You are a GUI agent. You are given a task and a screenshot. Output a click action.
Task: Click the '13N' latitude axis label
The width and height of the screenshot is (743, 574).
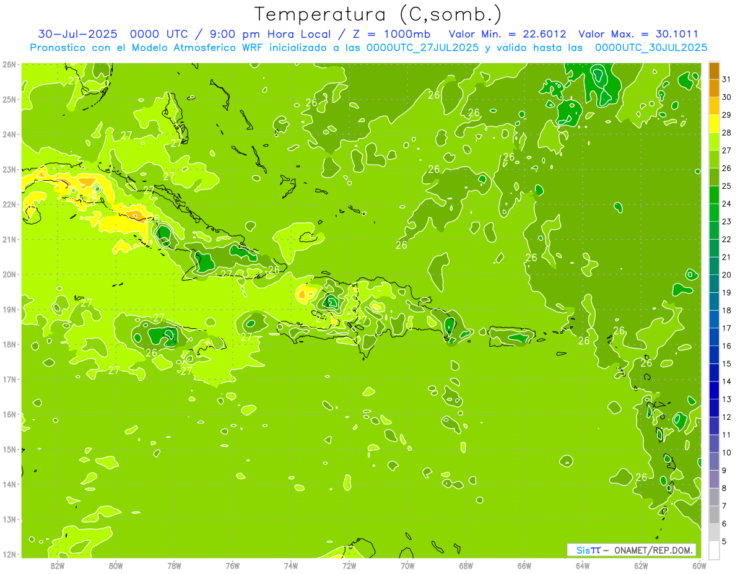(10, 519)
